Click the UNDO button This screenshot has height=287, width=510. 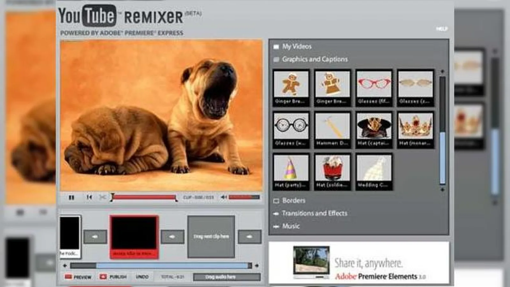pos(142,277)
